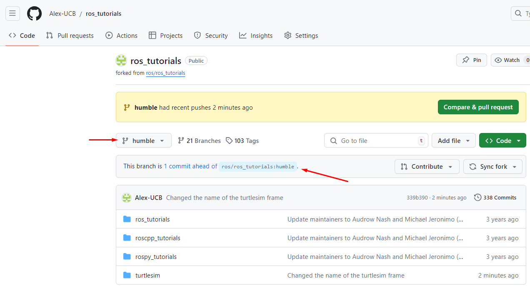Open the green Code dropdown button
This screenshot has height=288, width=530.
coord(502,140)
